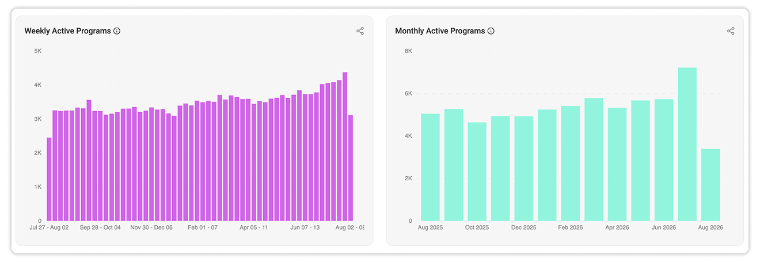Select the Apr 2026 bar in monthly chart
This screenshot has width=760, height=262.
click(x=617, y=164)
